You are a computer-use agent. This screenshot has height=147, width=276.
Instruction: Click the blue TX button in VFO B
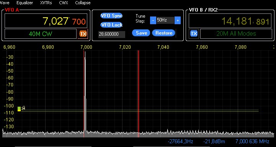tap(194, 33)
